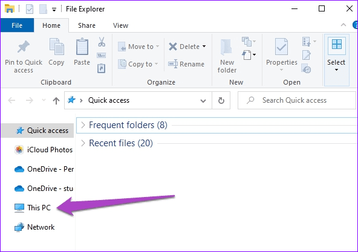Viewport: 358px width, 252px height.
Task: Create a new folder with New folder icon
Action: coord(227,47)
